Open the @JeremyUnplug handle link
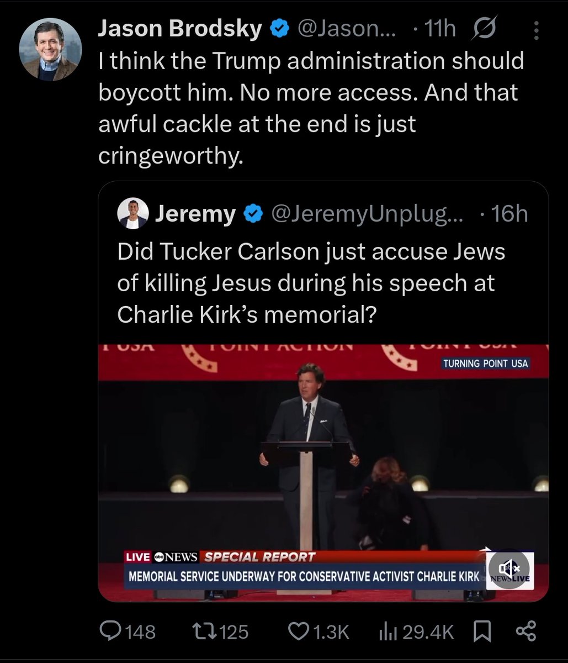The image size is (568, 663). (x=367, y=214)
